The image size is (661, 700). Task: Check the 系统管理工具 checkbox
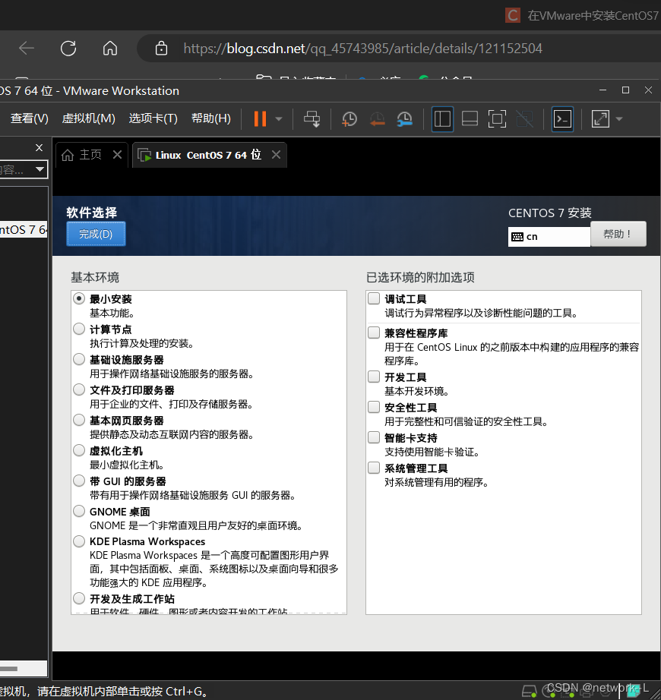click(374, 468)
